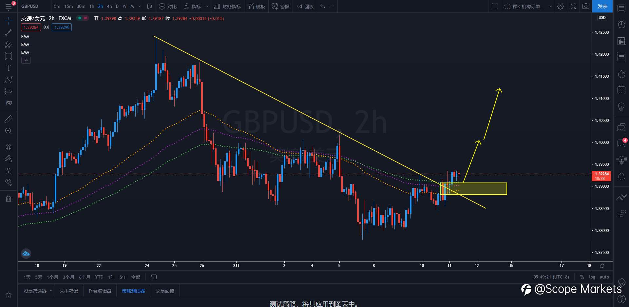Open favorites star toolbar at bottom left
Viewport: 629px width, 307px height.
coord(9,295)
